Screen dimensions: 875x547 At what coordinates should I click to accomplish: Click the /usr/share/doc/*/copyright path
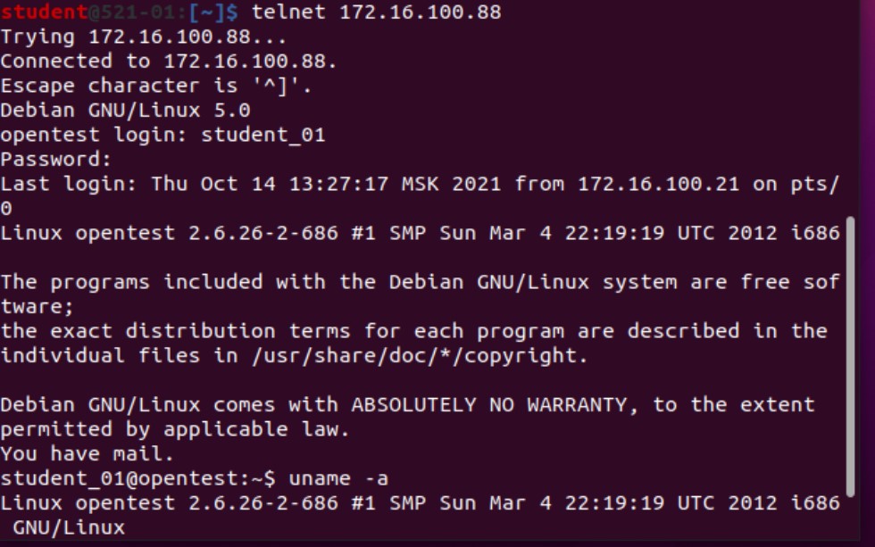(x=414, y=356)
